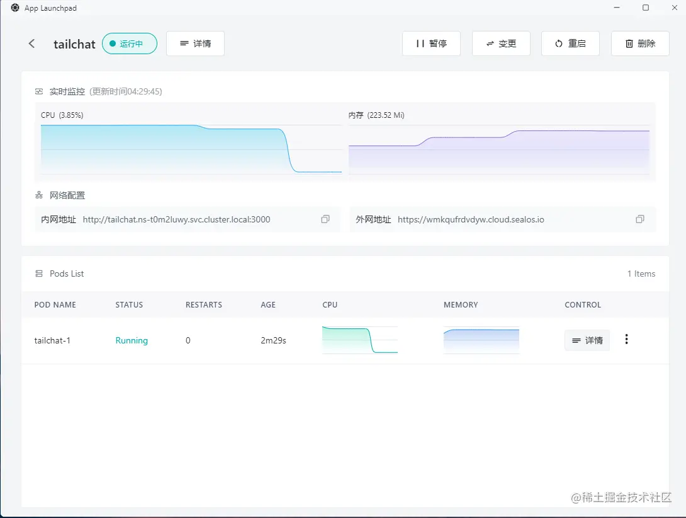
Task: Open the 详情 details button beside tailchat
Action: (195, 43)
